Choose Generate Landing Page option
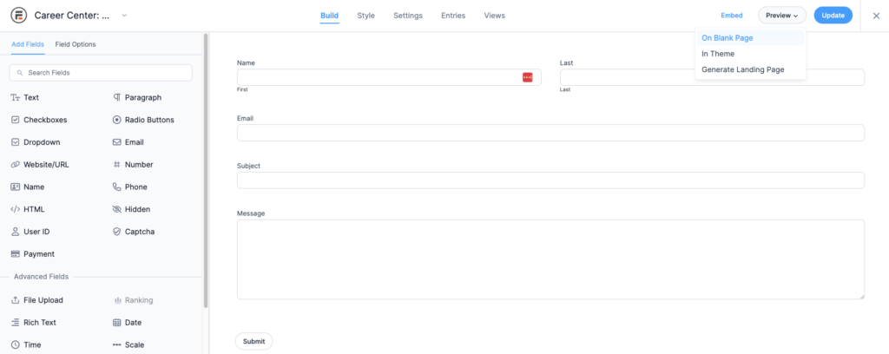 point(742,69)
